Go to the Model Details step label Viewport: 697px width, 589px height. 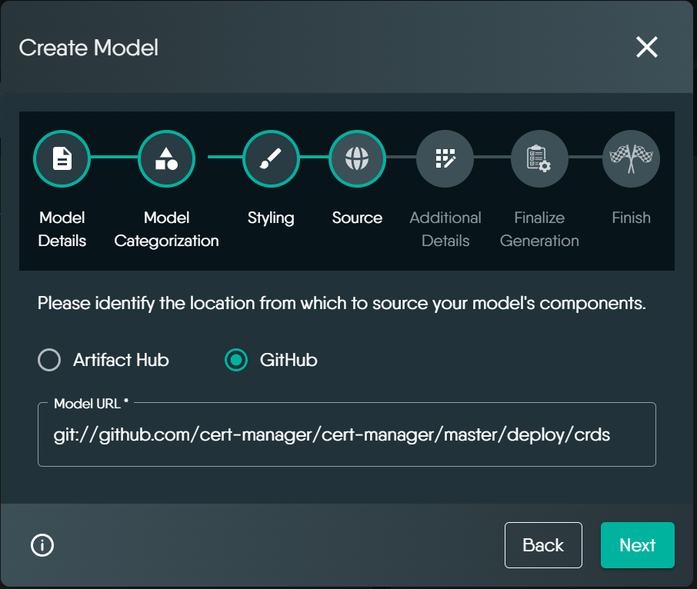tap(62, 229)
